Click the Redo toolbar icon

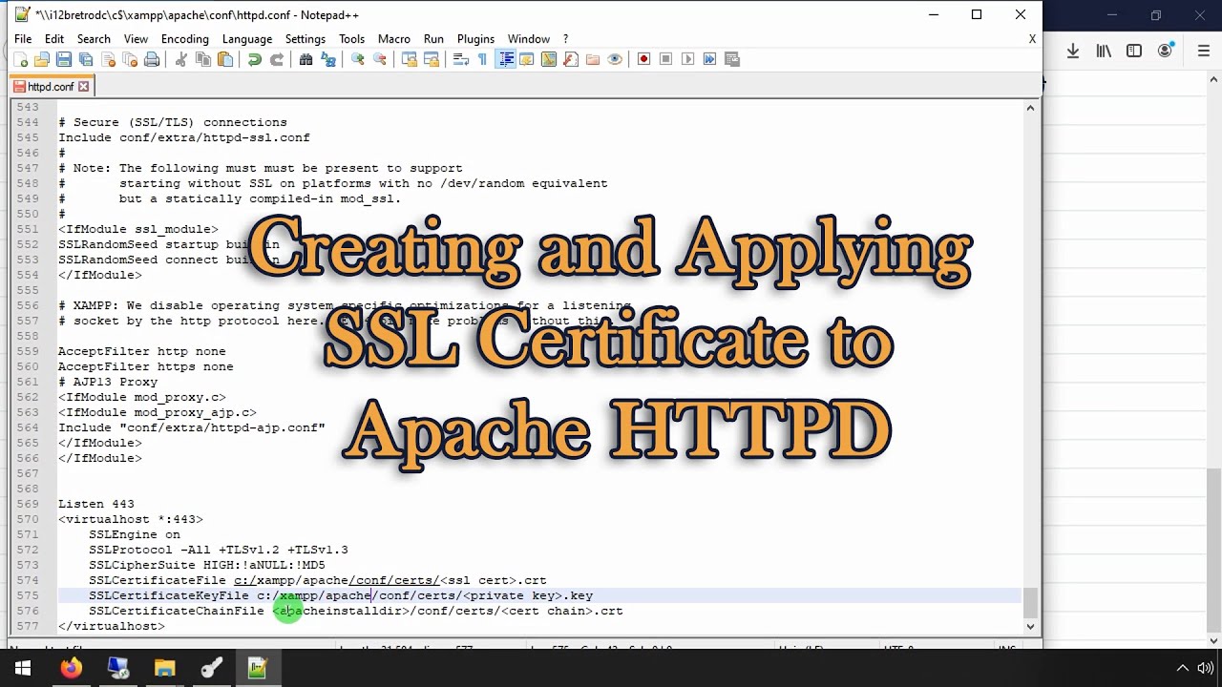click(x=276, y=59)
